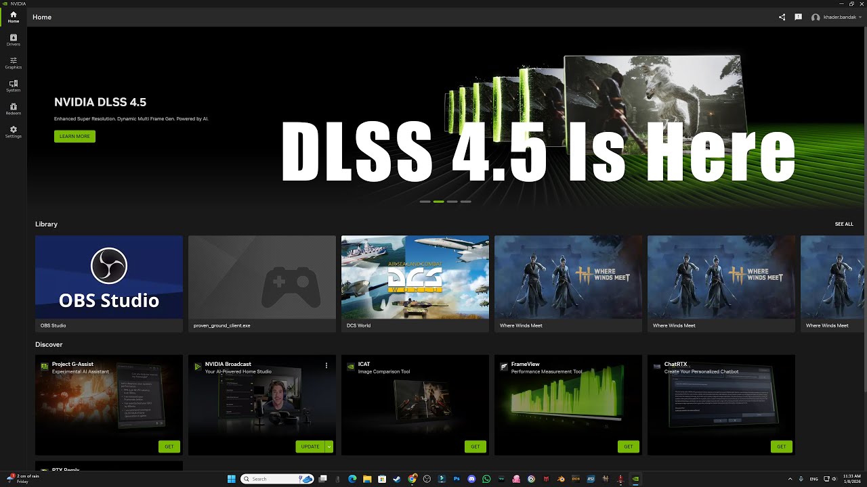867x487 pixels.
Task: Click the Project G-Assist card title
Action: click(72, 365)
